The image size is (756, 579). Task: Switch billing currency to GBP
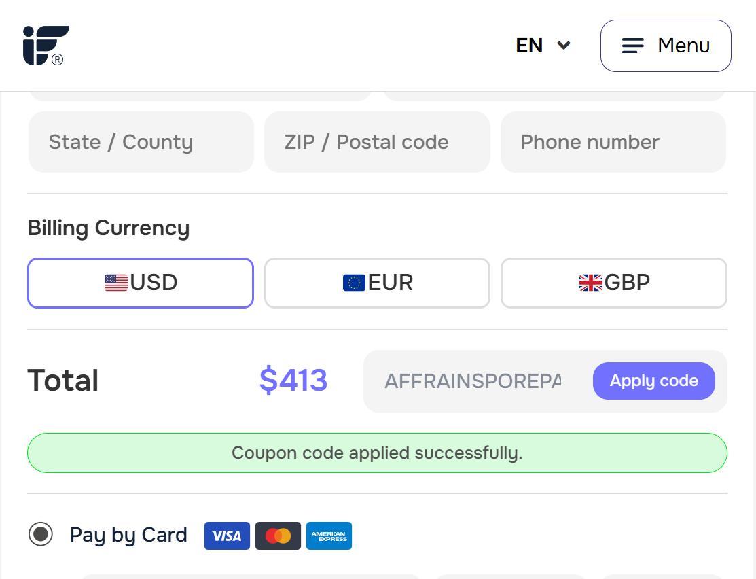(x=613, y=283)
